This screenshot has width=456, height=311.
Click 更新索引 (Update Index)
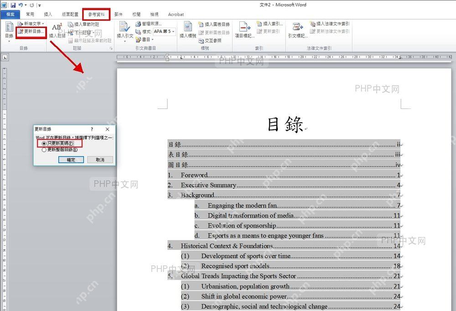pos(269,31)
